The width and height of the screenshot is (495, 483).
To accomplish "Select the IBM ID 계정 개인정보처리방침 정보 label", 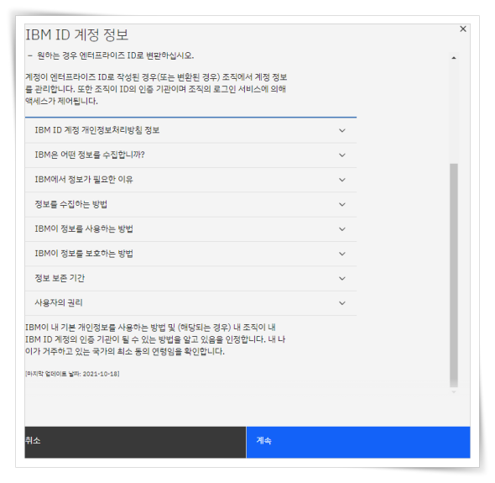I will pos(97,130).
